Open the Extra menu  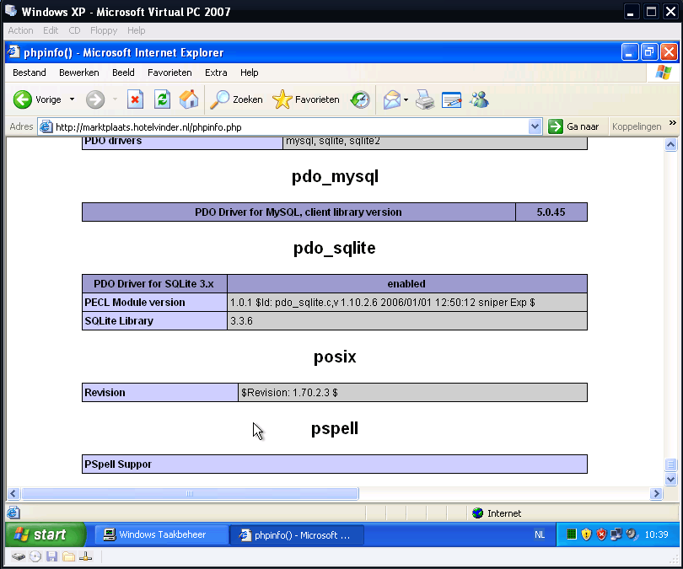(216, 72)
